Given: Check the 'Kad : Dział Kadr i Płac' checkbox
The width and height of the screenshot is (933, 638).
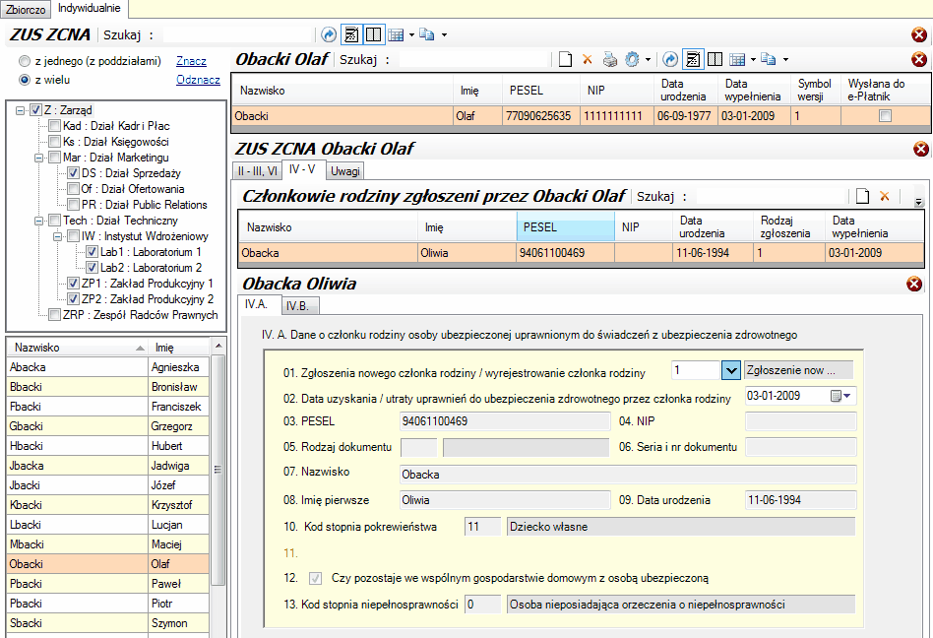Looking at the screenshot, I should point(54,126).
